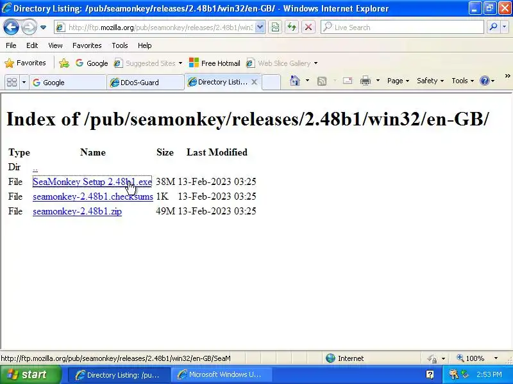
Task: Click the Protected Mode status icon
Action: pyautogui.click(x=432, y=358)
